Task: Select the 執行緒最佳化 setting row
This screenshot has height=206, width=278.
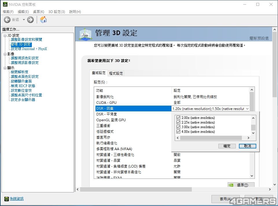Action: pos(133,143)
